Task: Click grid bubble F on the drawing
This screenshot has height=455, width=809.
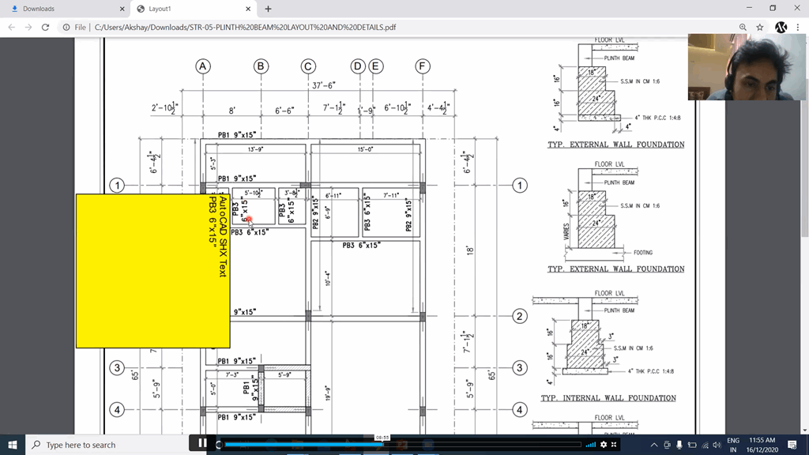Action: pyautogui.click(x=423, y=66)
